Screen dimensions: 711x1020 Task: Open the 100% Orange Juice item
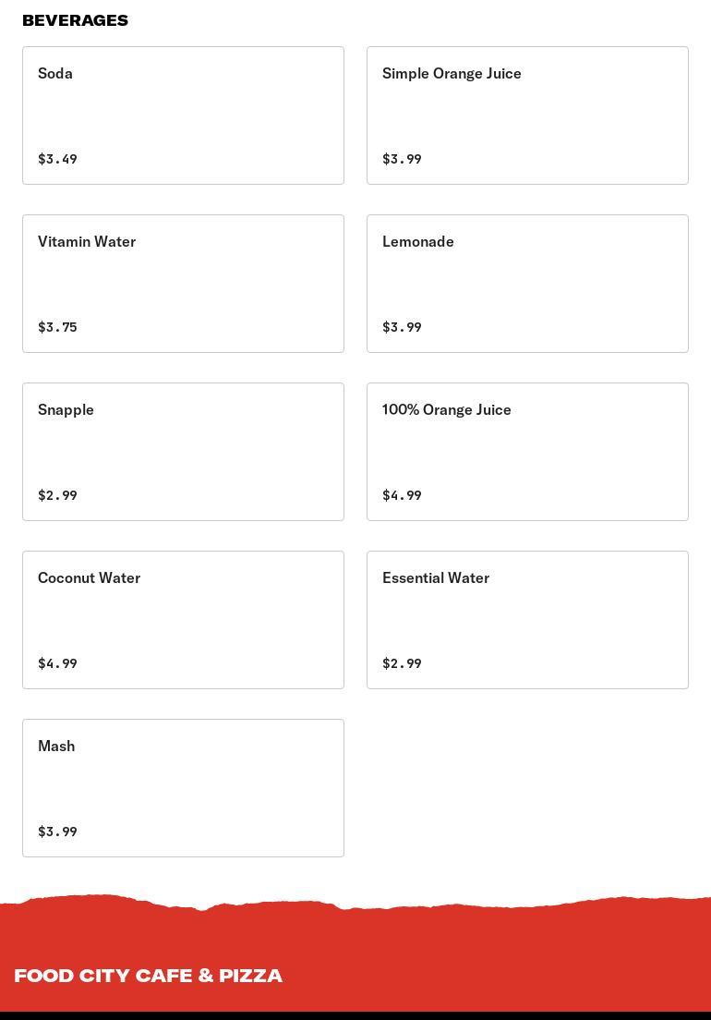tap(527, 452)
